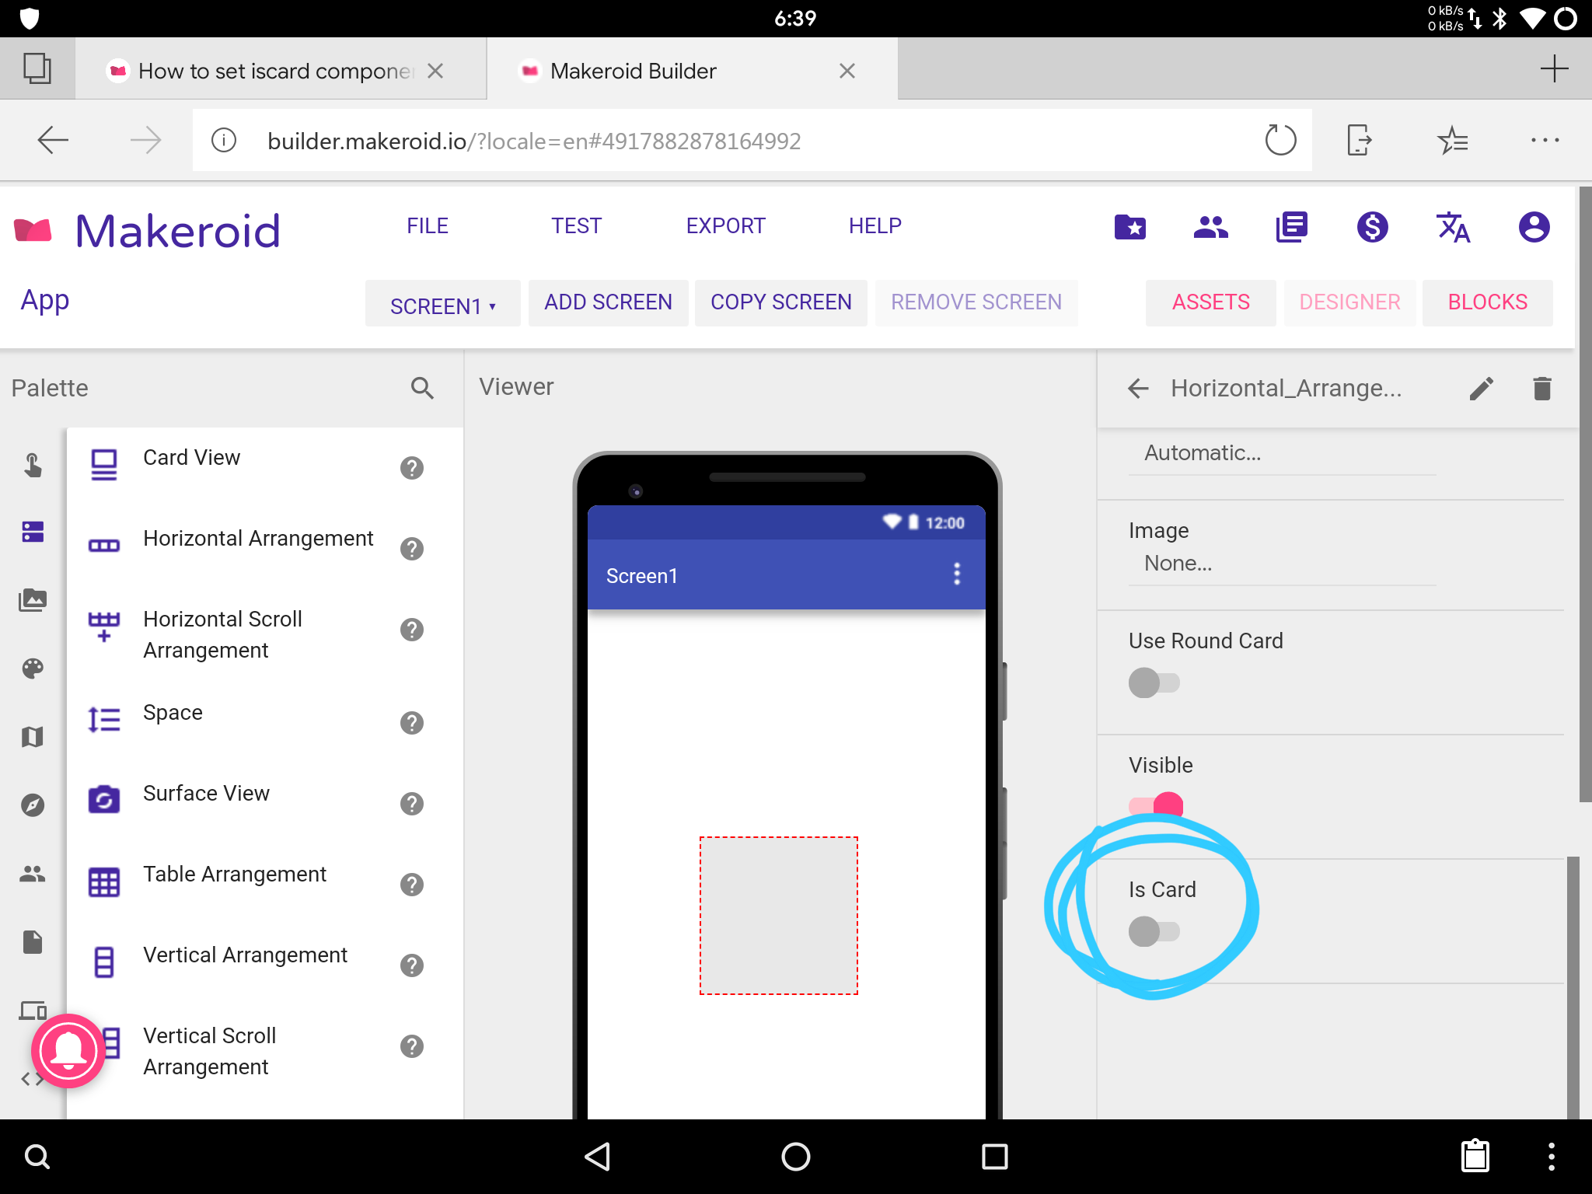The image size is (1592, 1194).
Task: Open the donate dollar icon
Action: 1372,227
